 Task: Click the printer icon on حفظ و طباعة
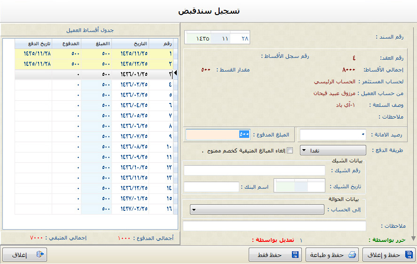(353, 255)
